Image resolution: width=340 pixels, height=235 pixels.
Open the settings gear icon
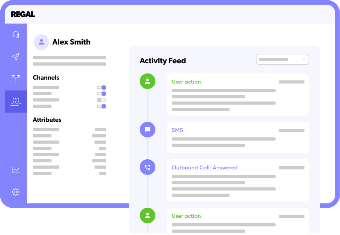16,192
